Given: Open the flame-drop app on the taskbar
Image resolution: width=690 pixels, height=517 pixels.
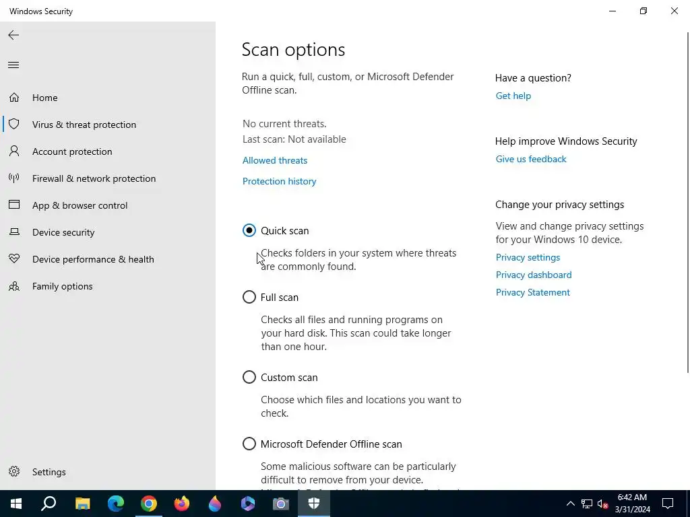Looking at the screenshot, I should pos(215,504).
